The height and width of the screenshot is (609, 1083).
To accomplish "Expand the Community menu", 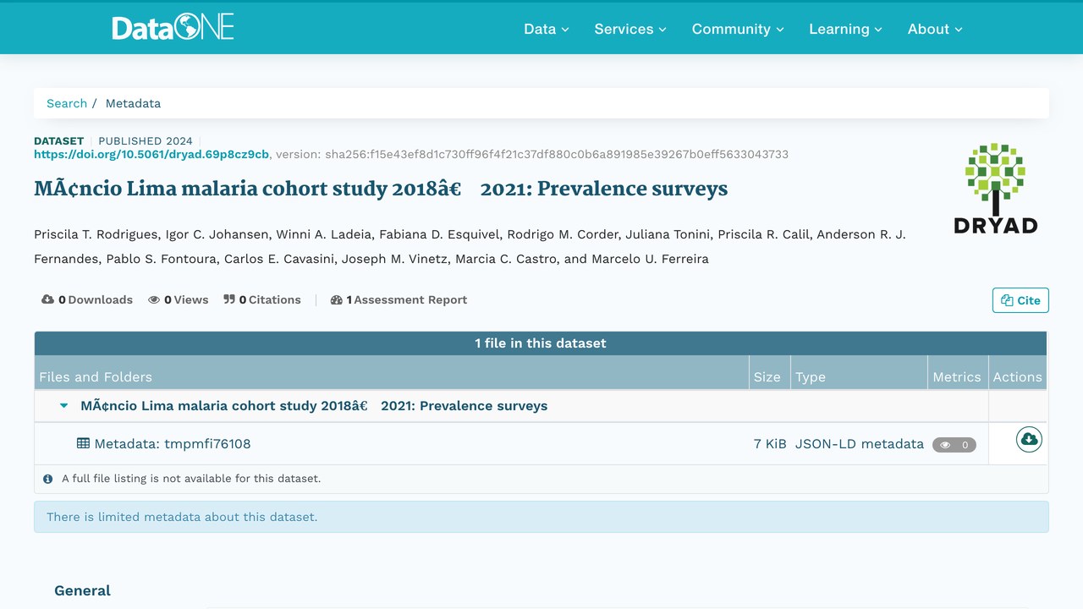I will (x=738, y=29).
